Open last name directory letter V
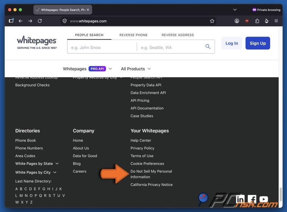This screenshot has width=287, height=212. 64,196
